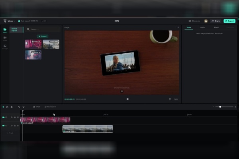Toggle fullscreen preview
Screen dimensions: 239x159
click(x=170, y=99)
